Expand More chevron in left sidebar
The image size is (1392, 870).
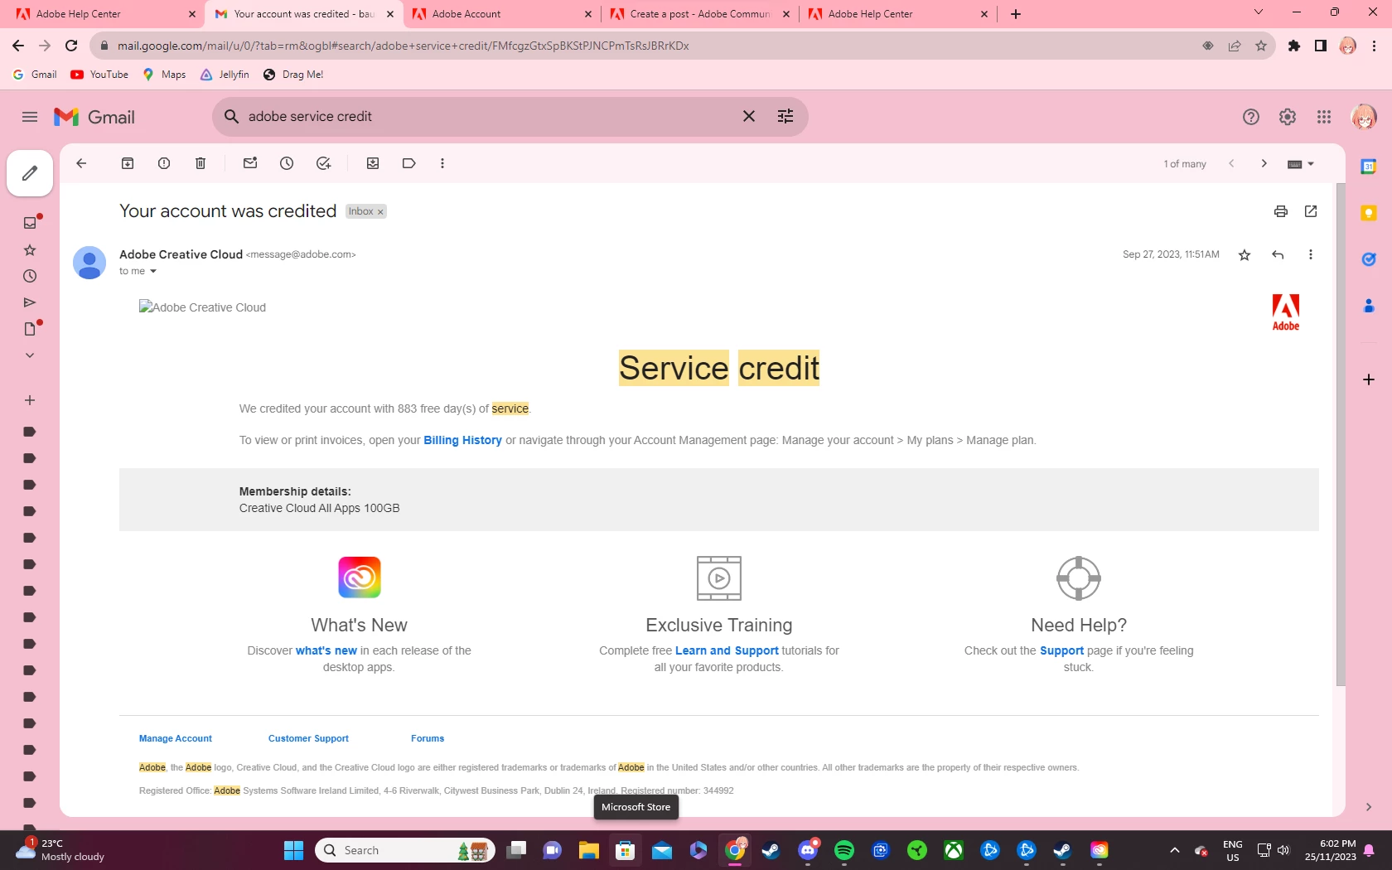click(x=30, y=355)
